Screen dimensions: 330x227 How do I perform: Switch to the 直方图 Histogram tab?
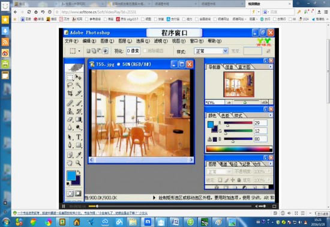tap(244, 67)
